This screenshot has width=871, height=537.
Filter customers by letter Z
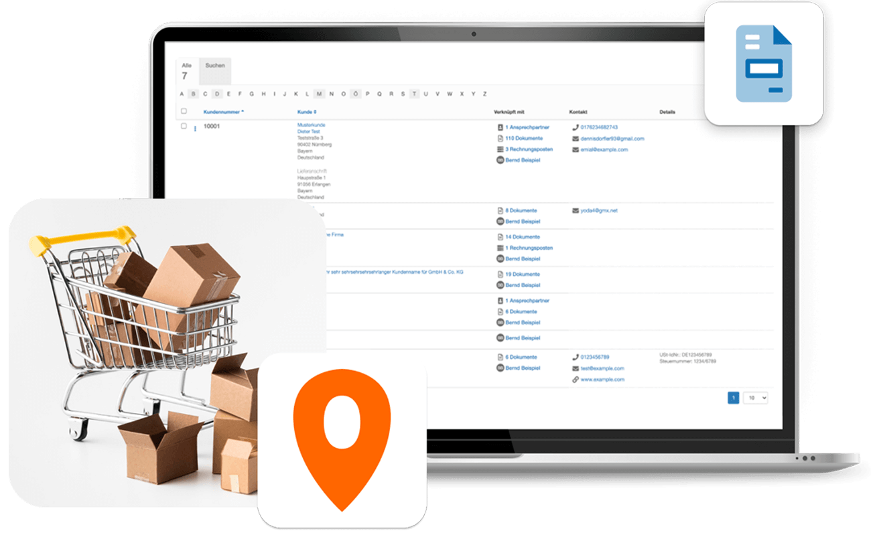coord(484,94)
